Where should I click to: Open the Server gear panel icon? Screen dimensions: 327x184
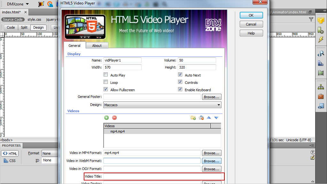[321, 30]
